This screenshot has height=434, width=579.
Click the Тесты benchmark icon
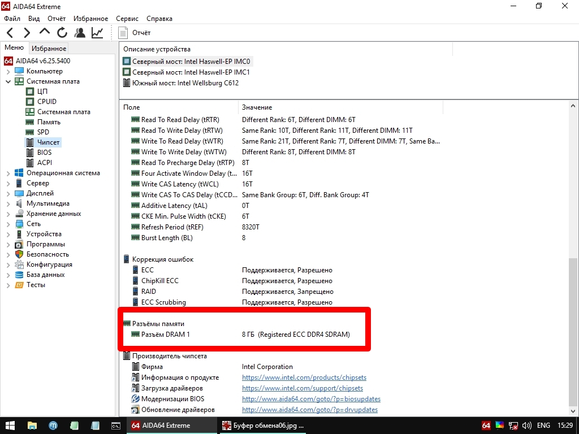coord(19,285)
